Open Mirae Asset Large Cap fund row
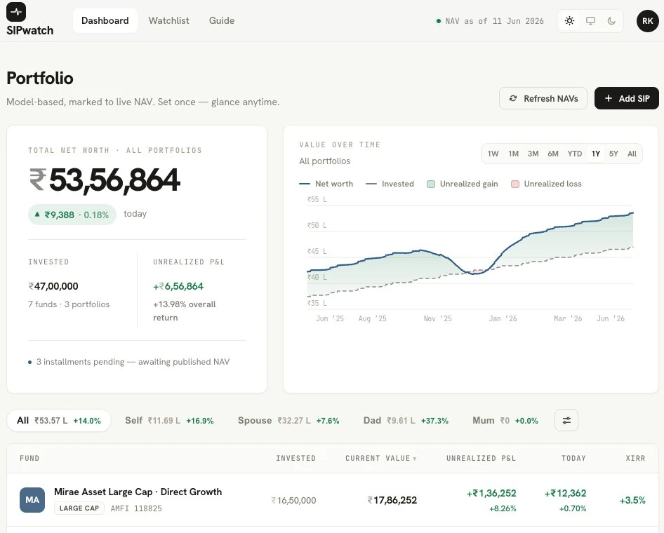The image size is (664, 533). (x=333, y=500)
